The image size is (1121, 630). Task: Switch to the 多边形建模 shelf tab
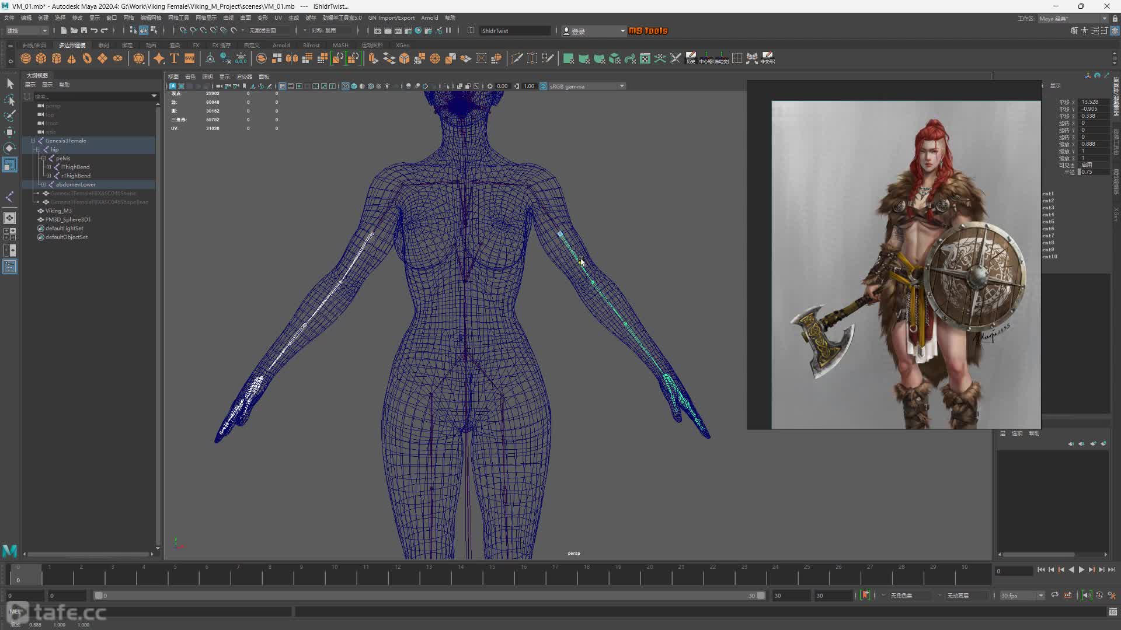click(x=72, y=45)
